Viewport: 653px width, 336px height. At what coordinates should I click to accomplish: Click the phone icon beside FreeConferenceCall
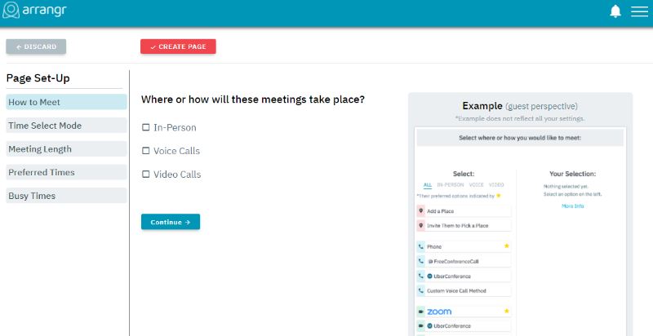[420, 261]
